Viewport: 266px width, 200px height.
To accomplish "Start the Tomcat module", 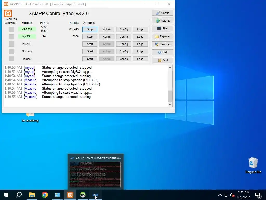I will click(x=90, y=59).
